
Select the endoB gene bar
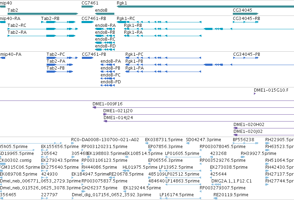coord(105,14)
